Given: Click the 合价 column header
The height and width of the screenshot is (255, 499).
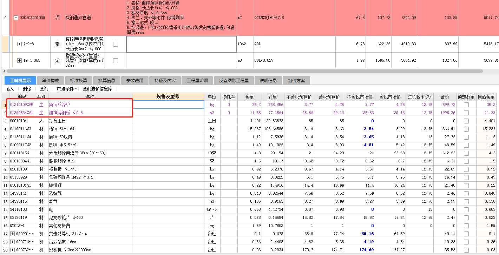Looking at the screenshot, I should tap(445, 96).
